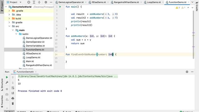Collapse the src folder
Screen dimensions: 199x112
pos(9,26)
